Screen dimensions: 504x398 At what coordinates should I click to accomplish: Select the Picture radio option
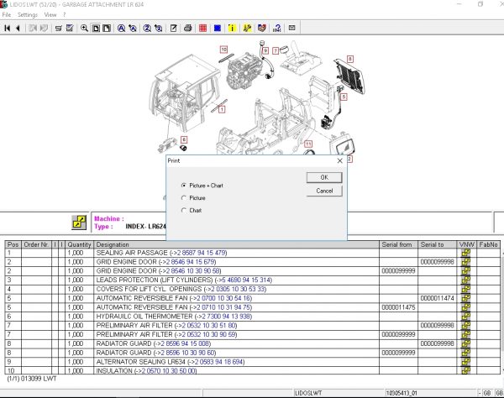[184, 198]
